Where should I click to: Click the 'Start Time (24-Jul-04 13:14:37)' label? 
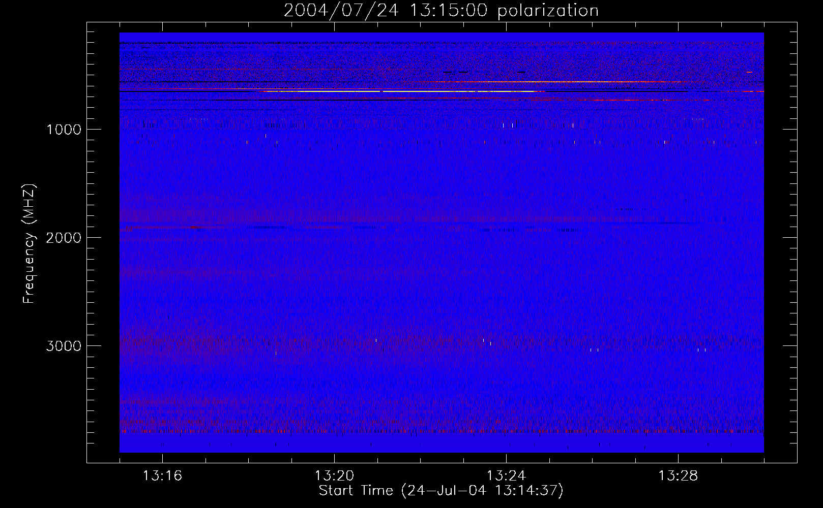[x=441, y=491]
